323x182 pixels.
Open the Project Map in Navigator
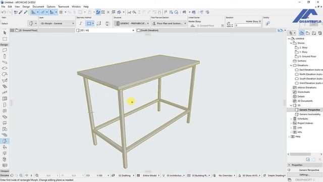(301, 33)
